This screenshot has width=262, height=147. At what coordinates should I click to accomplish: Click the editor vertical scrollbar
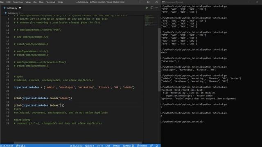point(159,60)
